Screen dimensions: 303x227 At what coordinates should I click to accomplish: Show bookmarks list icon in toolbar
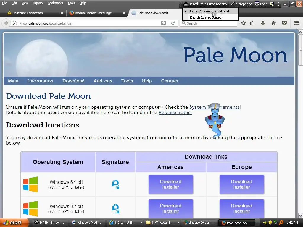pos(252,23)
